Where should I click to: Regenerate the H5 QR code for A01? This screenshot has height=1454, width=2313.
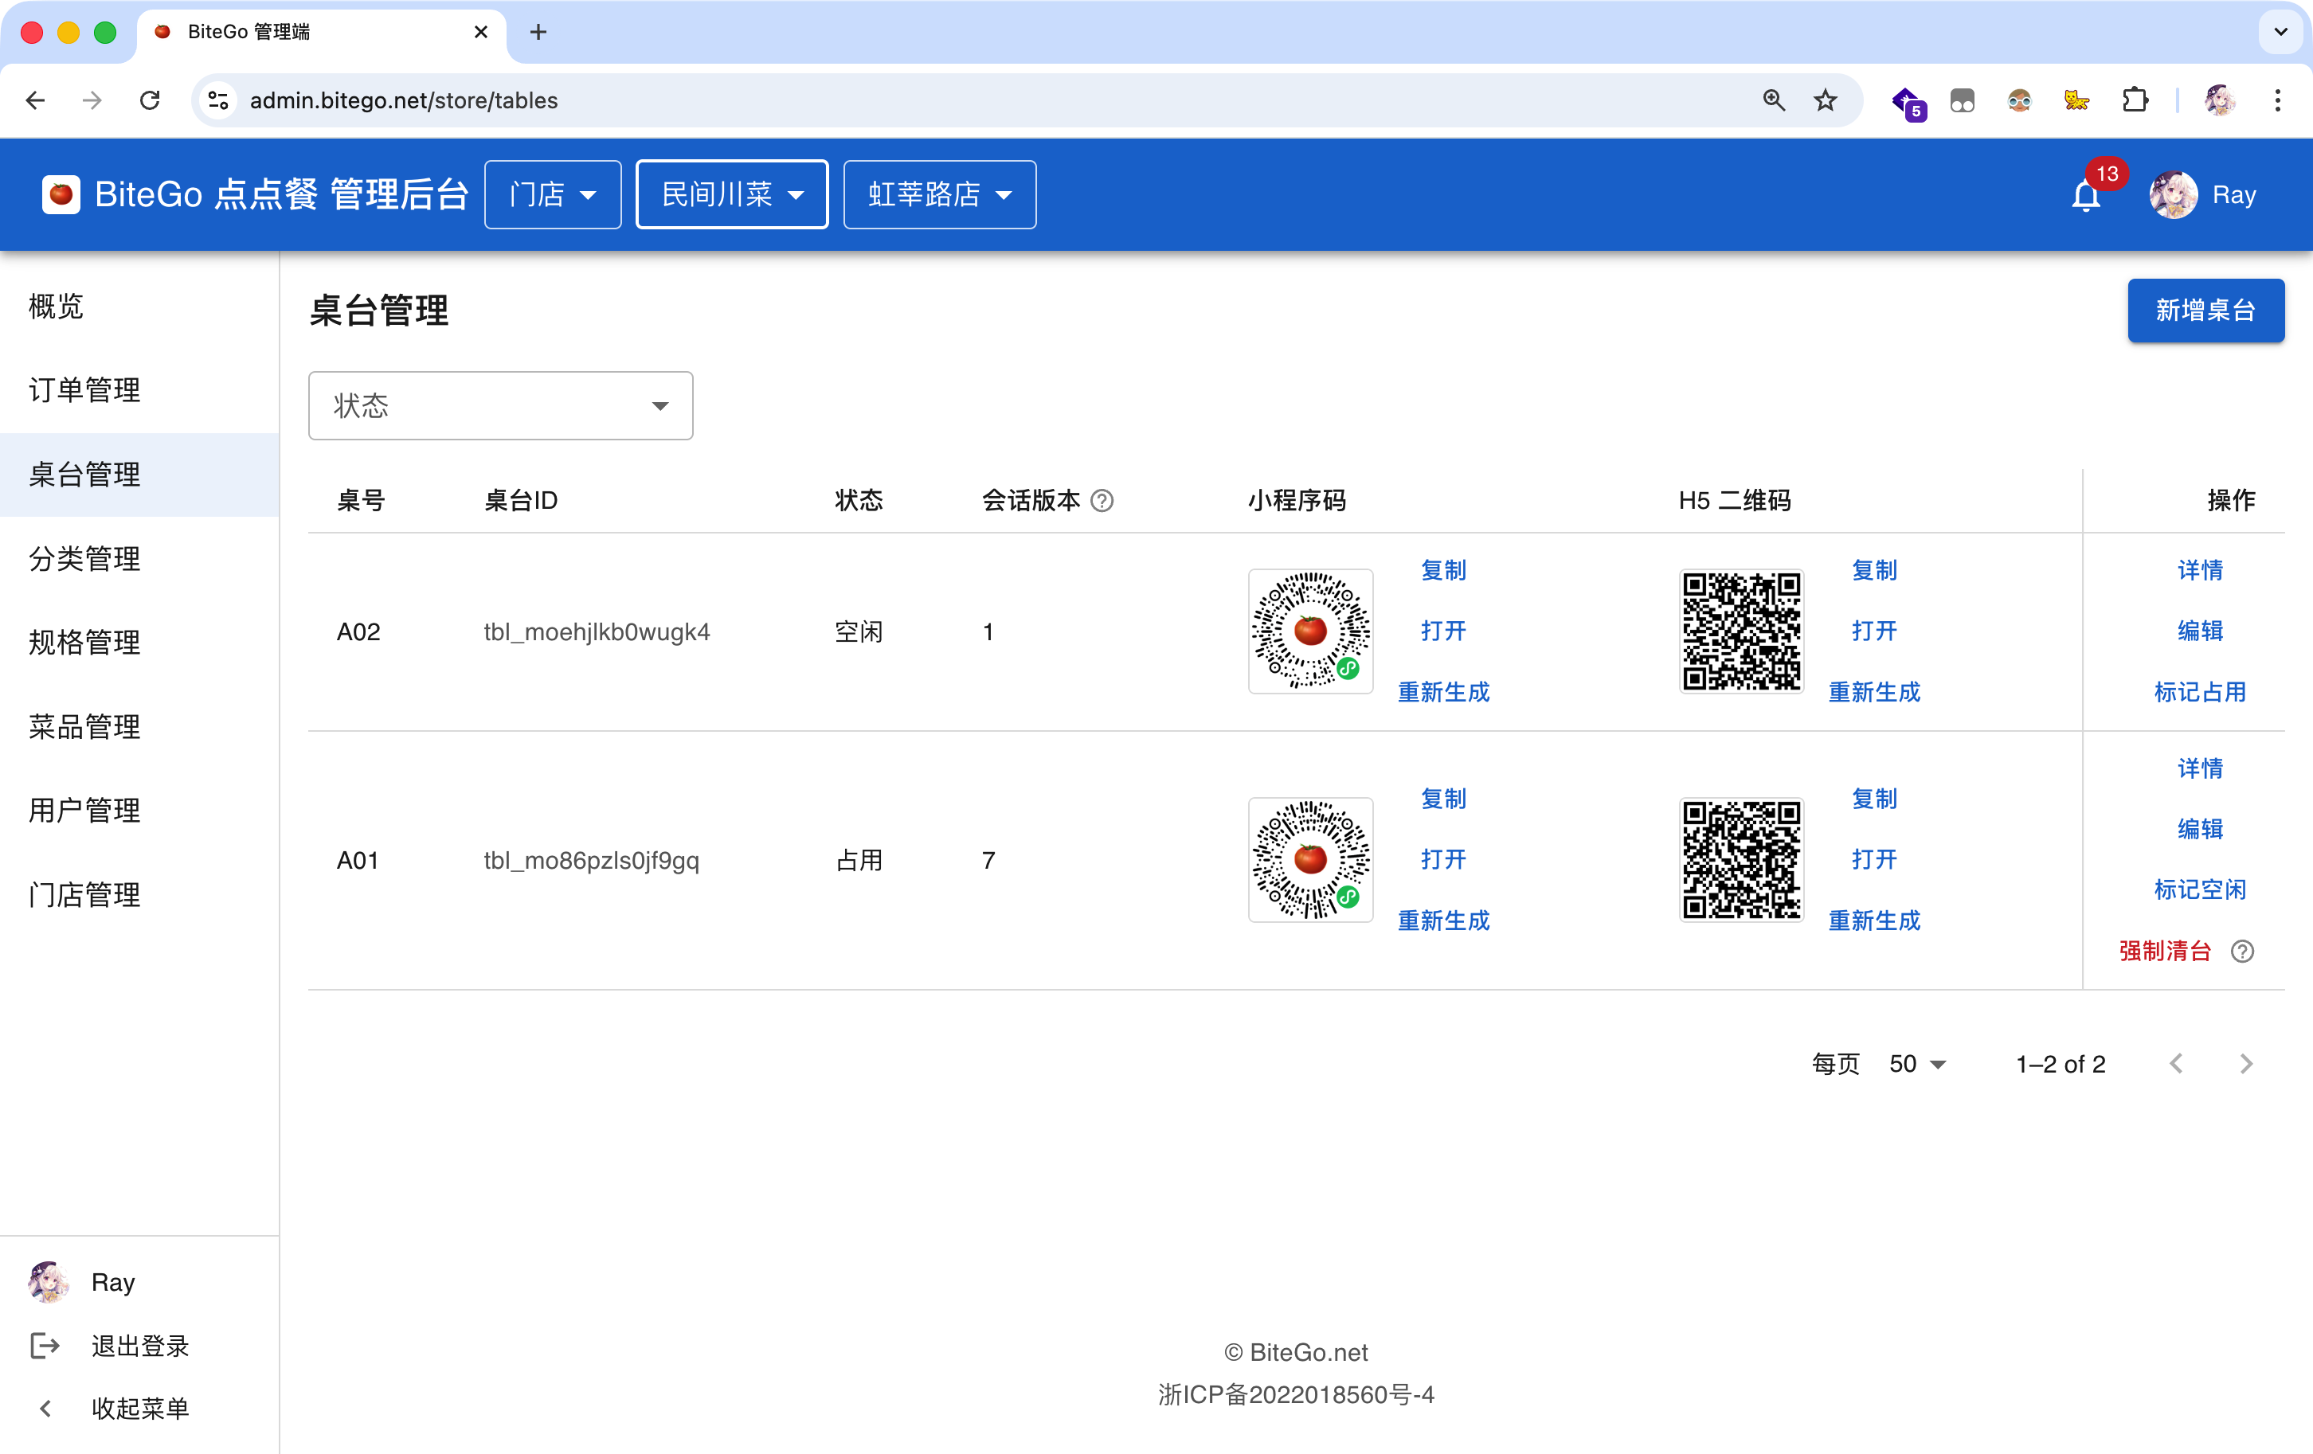pos(1874,920)
